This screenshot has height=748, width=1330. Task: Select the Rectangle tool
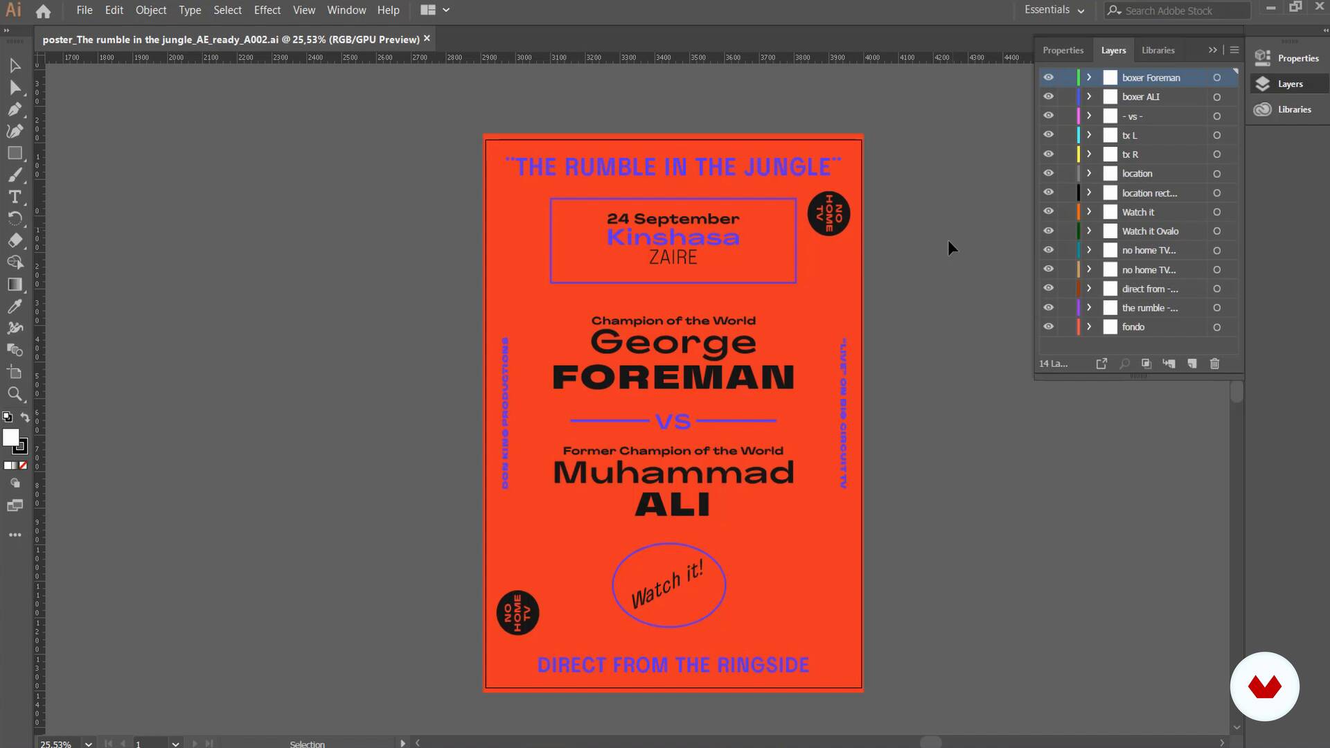[15, 153]
